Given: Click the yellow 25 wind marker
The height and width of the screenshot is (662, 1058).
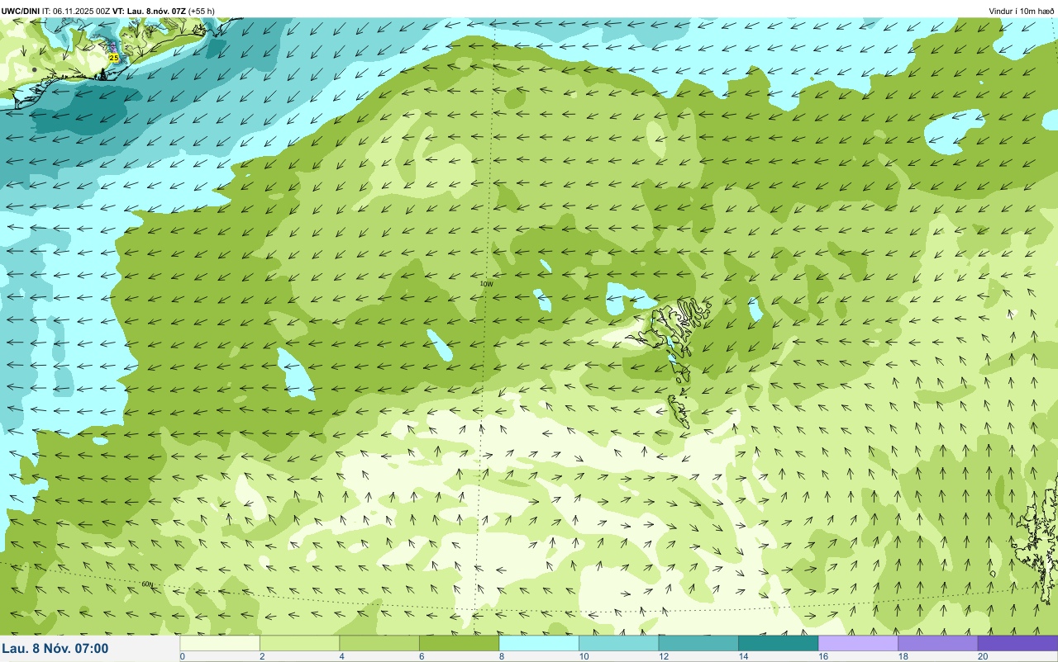Looking at the screenshot, I should pos(114,58).
